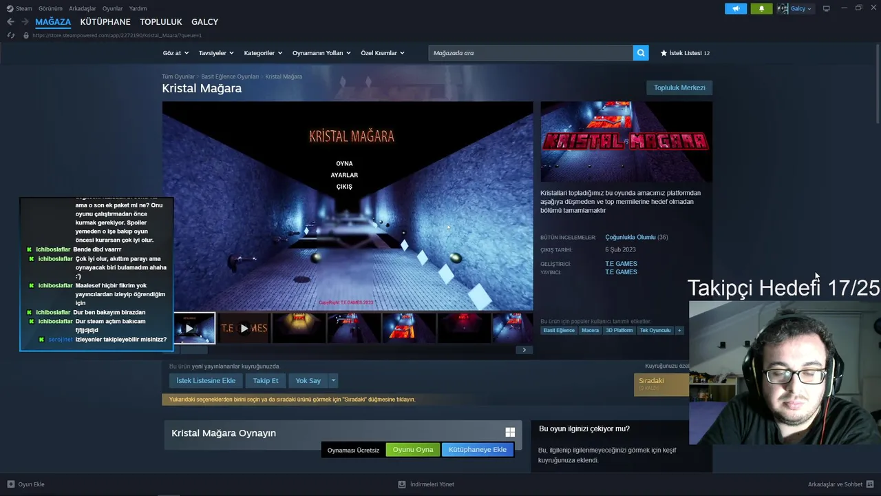Viewport: 881px width, 496px height.
Task: Click the megaphone announcements icon
Action: 736,9
